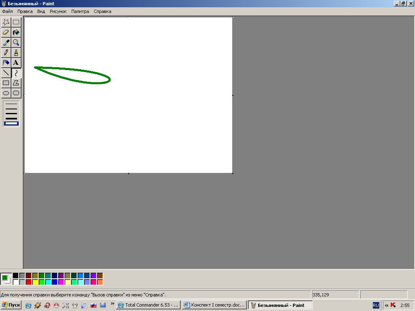Choose the bright red palette color
The width and height of the screenshot is (415, 311).
click(29, 282)
